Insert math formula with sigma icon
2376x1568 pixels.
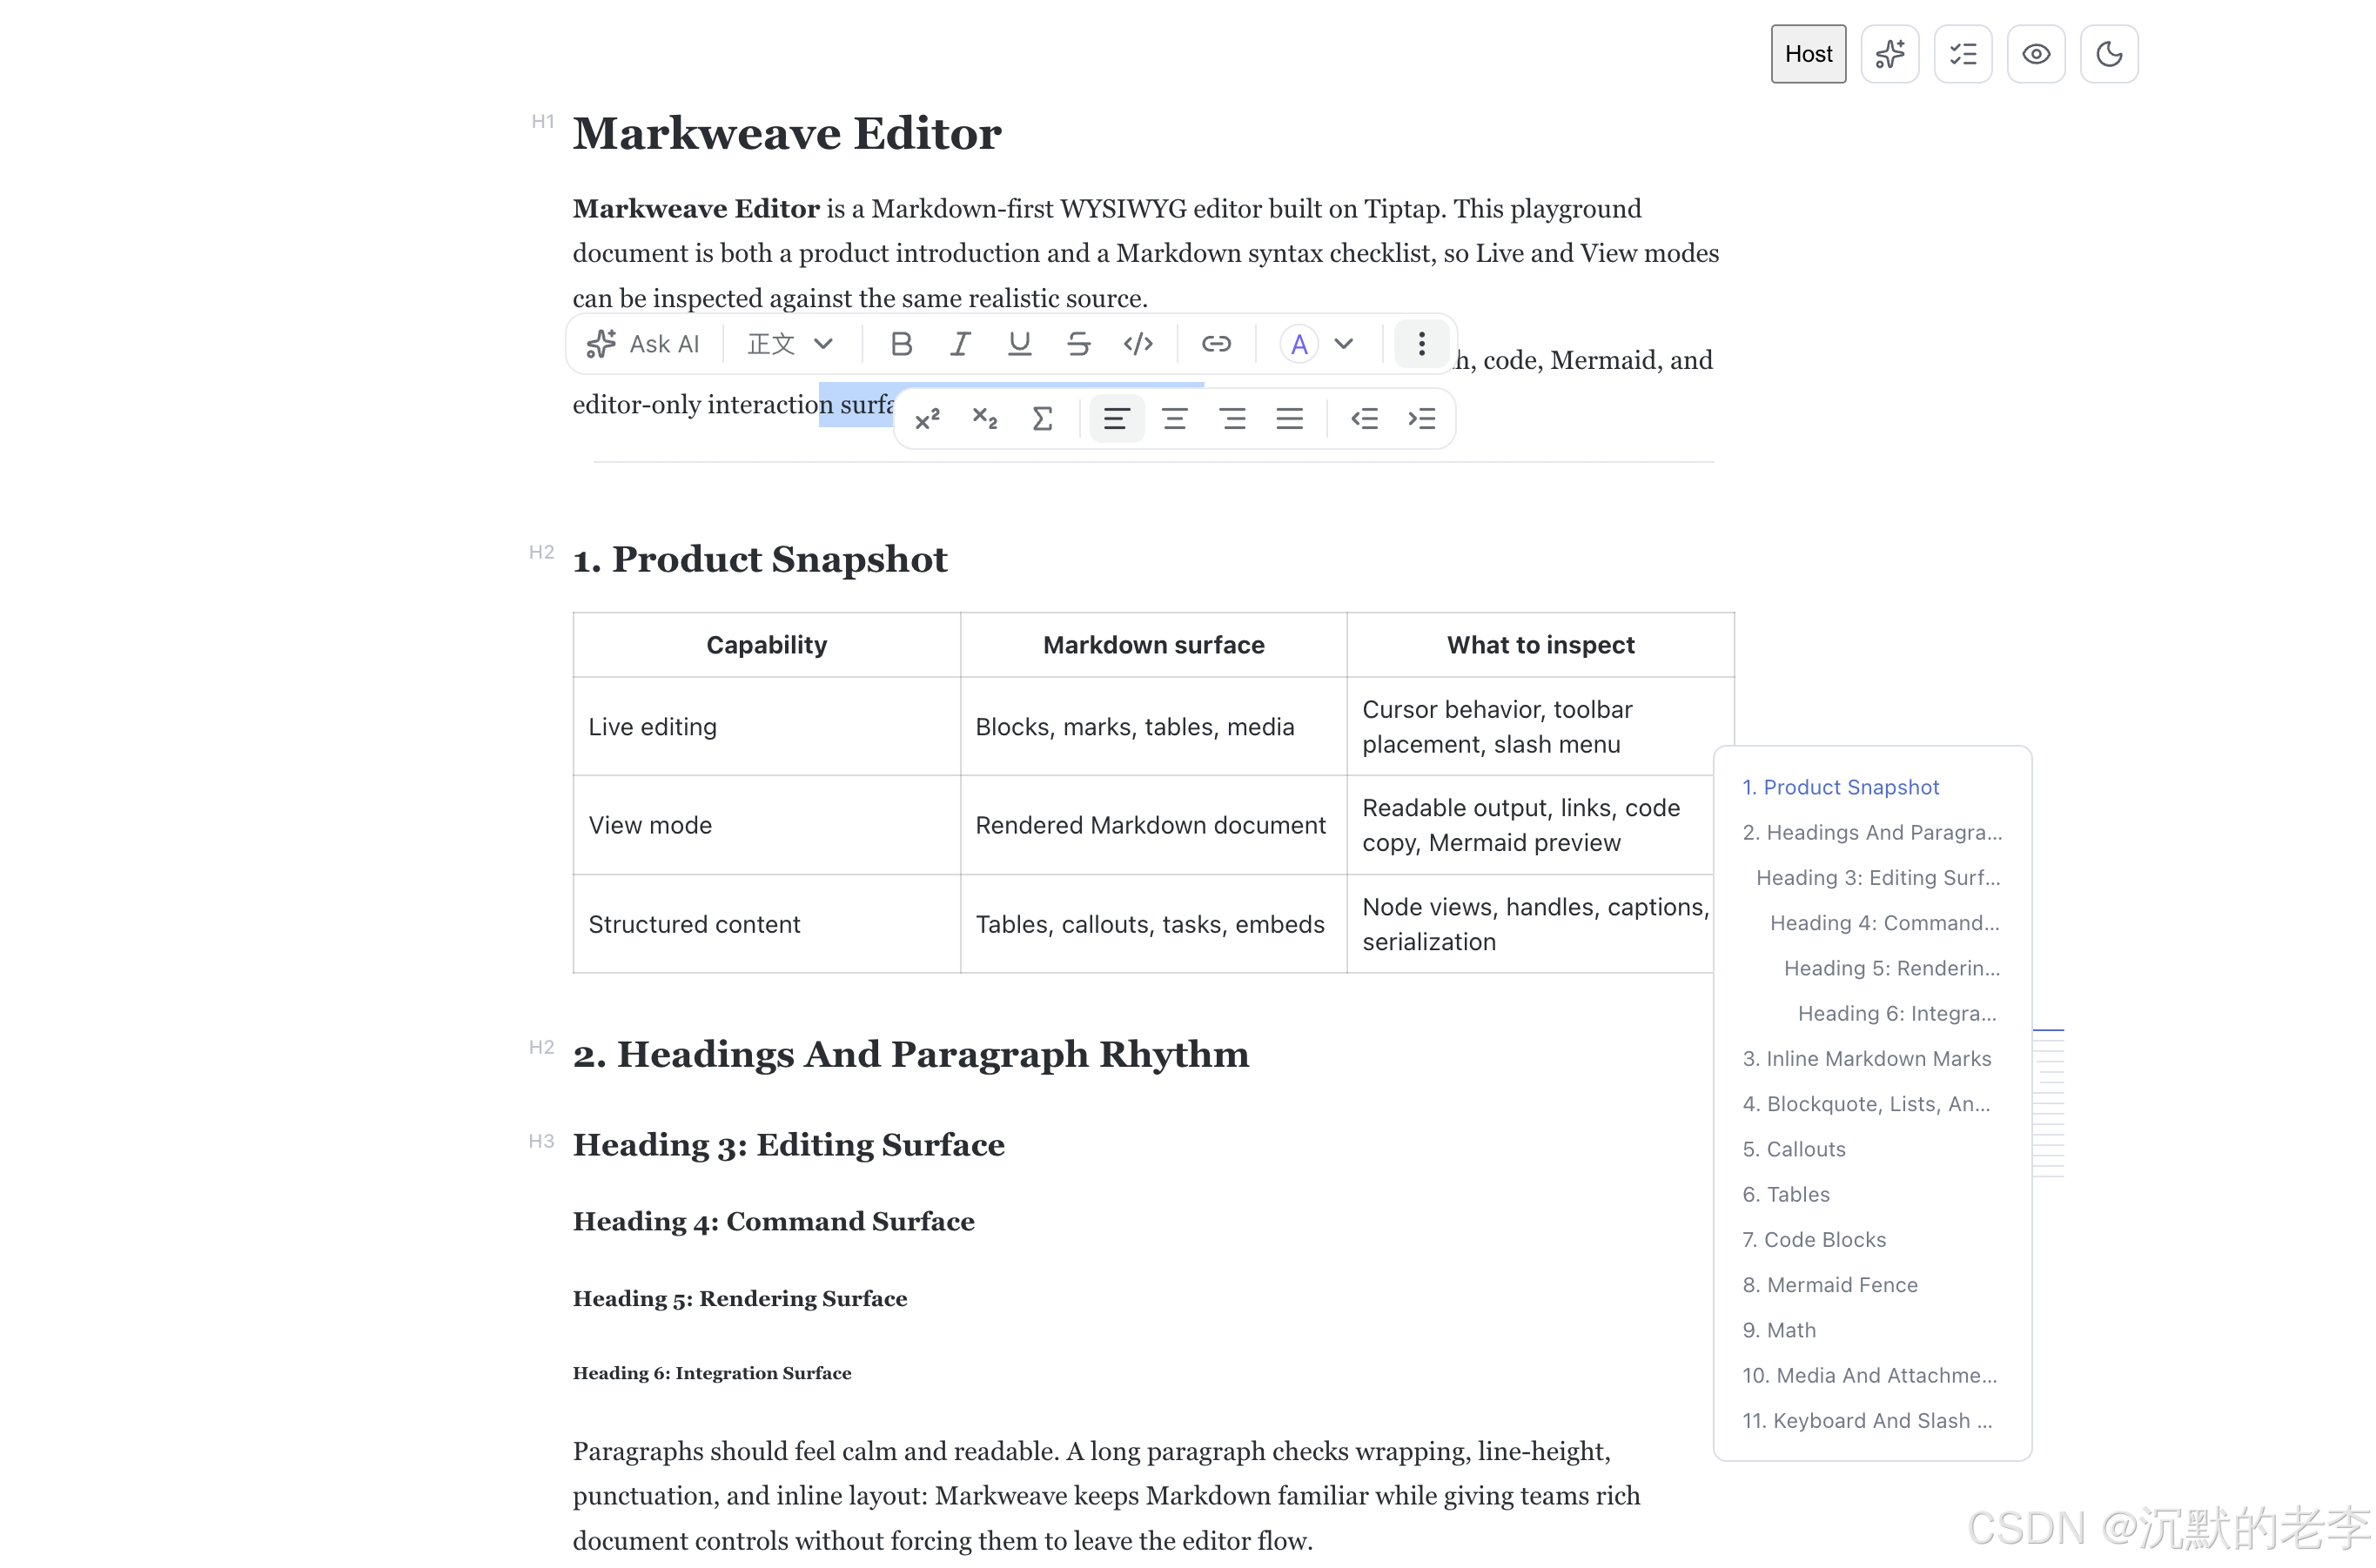1042,418
